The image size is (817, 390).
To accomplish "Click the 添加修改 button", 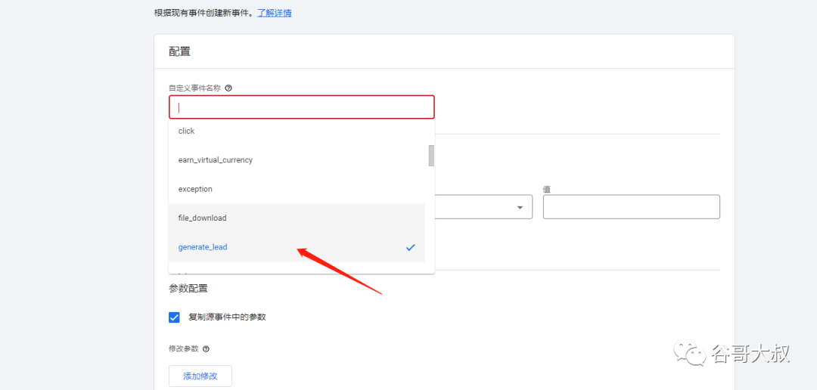I will pyautogui.click(x=200, y=376).
